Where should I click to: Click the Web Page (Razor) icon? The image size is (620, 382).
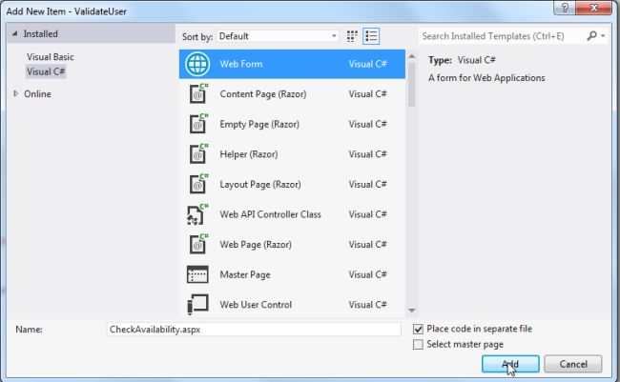(x=197, y=244)
